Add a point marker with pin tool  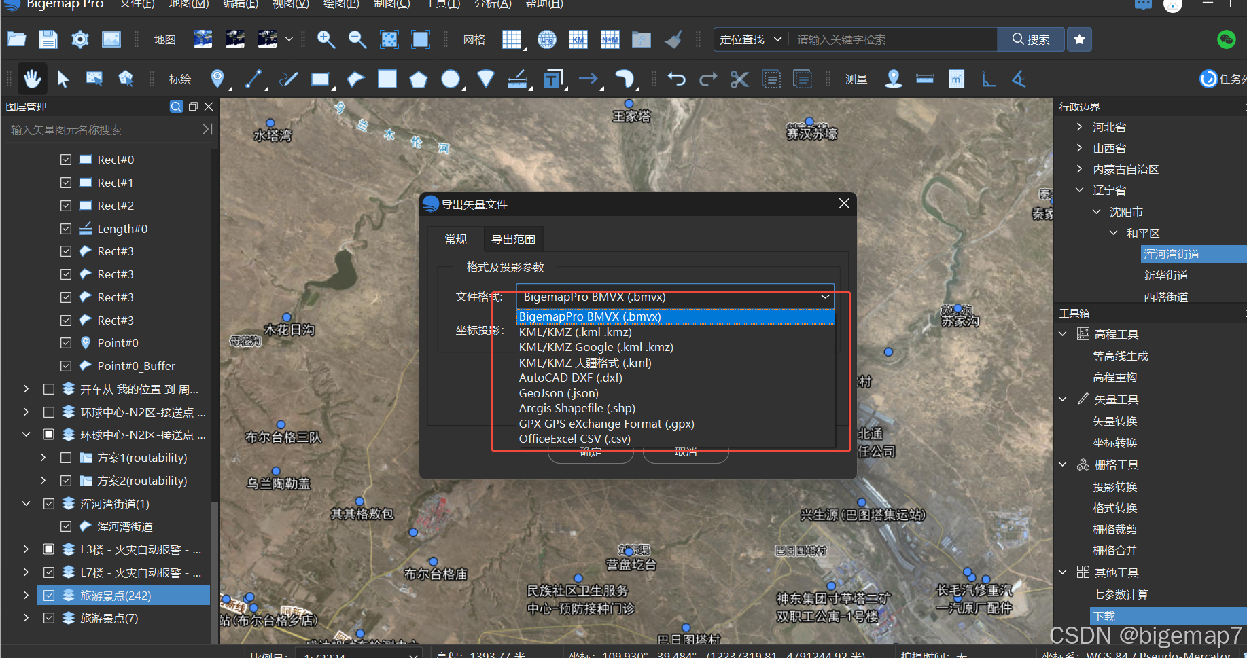point(217,79)
